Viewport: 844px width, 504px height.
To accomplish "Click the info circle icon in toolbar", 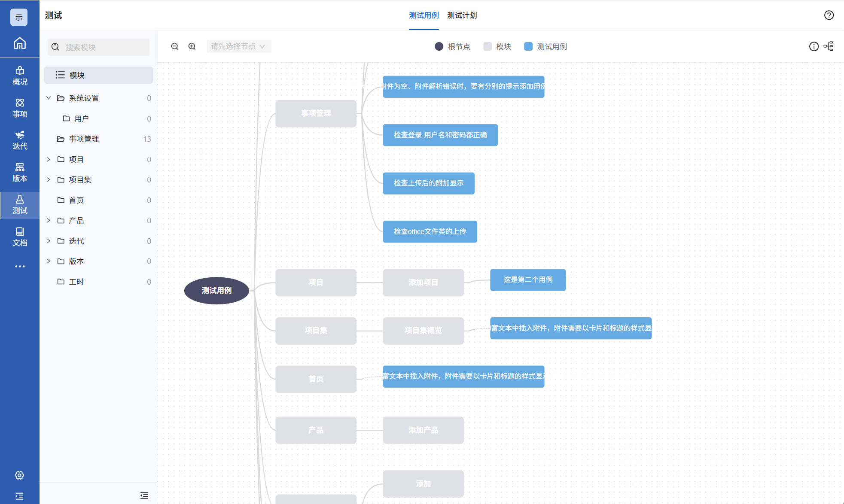I will 814,46.
